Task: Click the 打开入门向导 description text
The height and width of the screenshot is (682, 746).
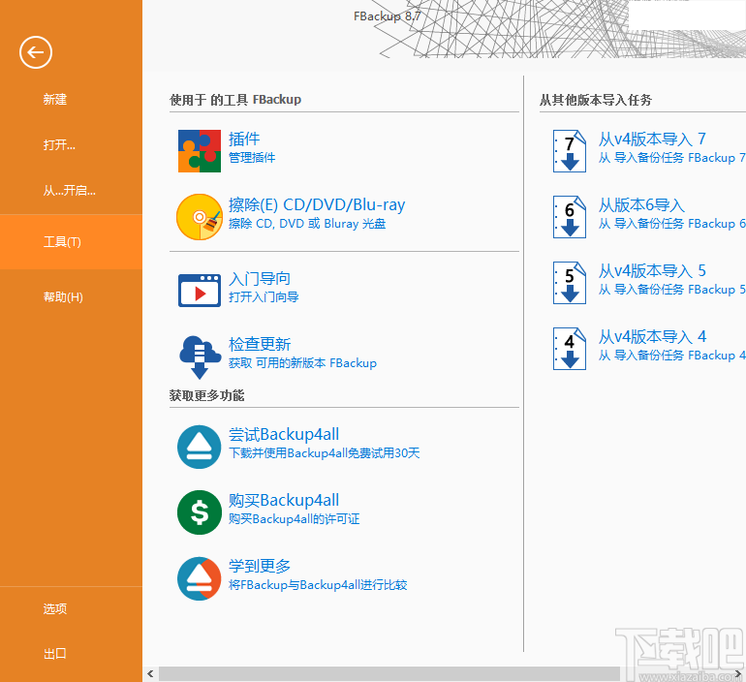Action: click(x=264, y=297)
